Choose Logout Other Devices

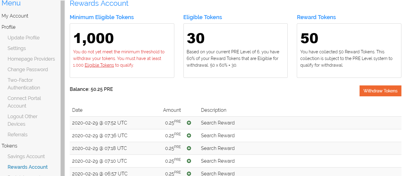22,120
